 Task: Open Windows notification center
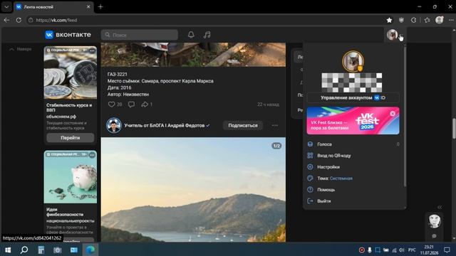(447, 250)
